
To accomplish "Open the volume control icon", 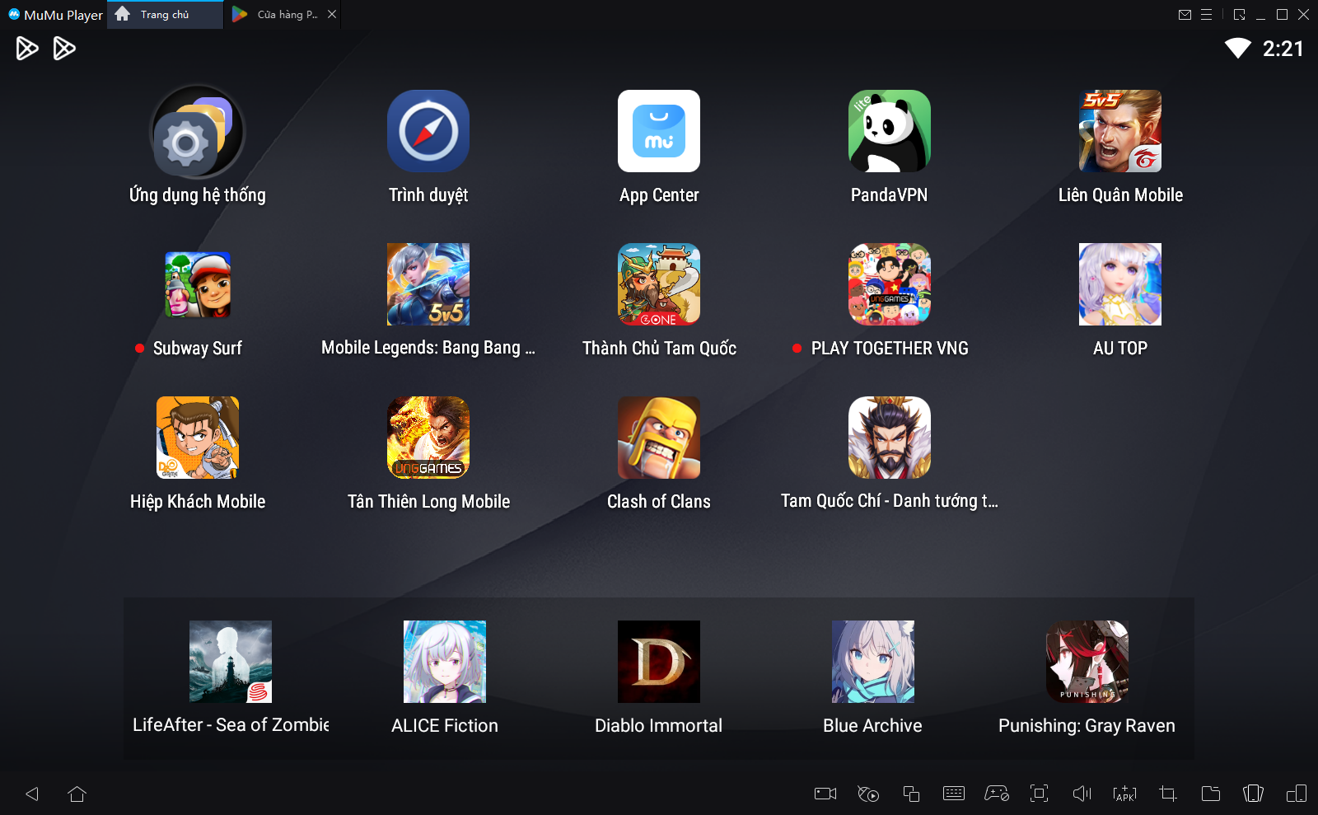I will click(x=1082, y=794).
